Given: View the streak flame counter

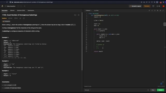Looking at the screenshot, I should (x=158, y=6).
